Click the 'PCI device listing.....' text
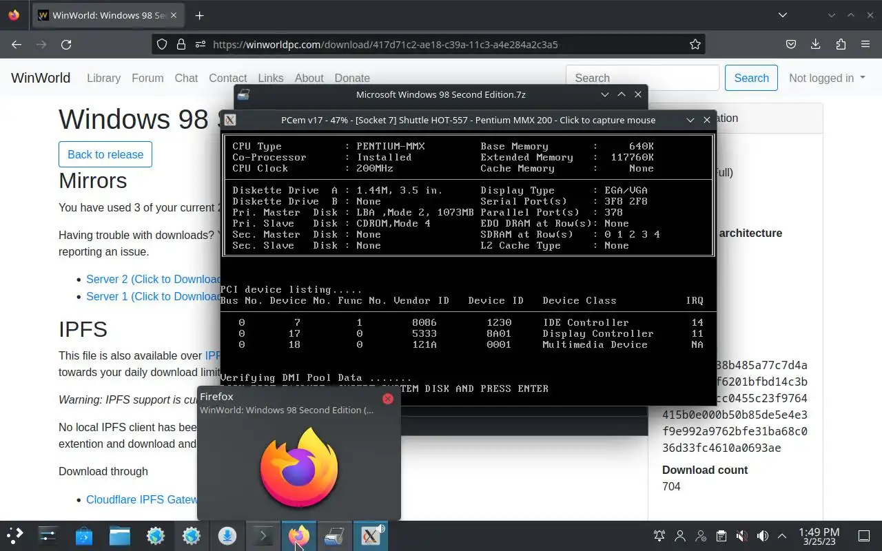The width and height of the screenshot is (882, 551). pos(291,289)
